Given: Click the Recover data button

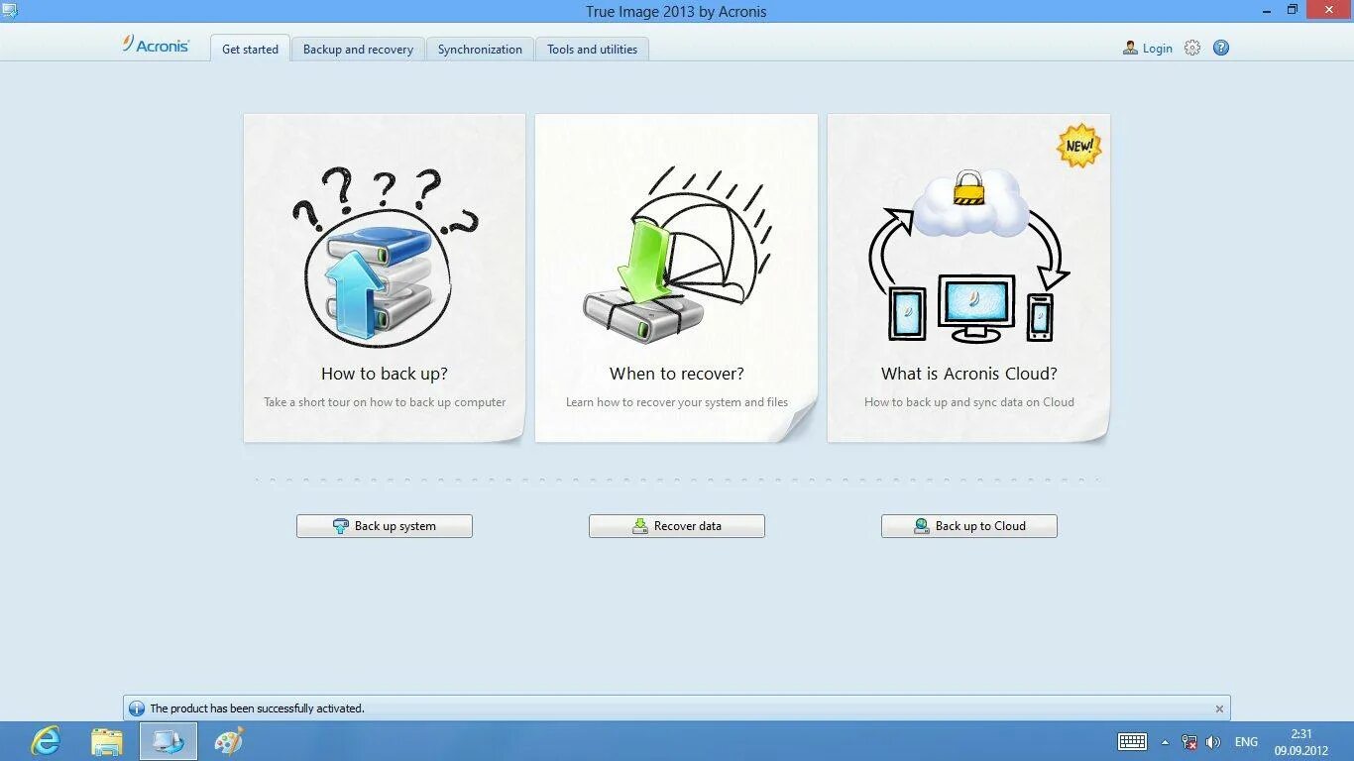Looking at the screenshot, I should [x=677, y=526].
